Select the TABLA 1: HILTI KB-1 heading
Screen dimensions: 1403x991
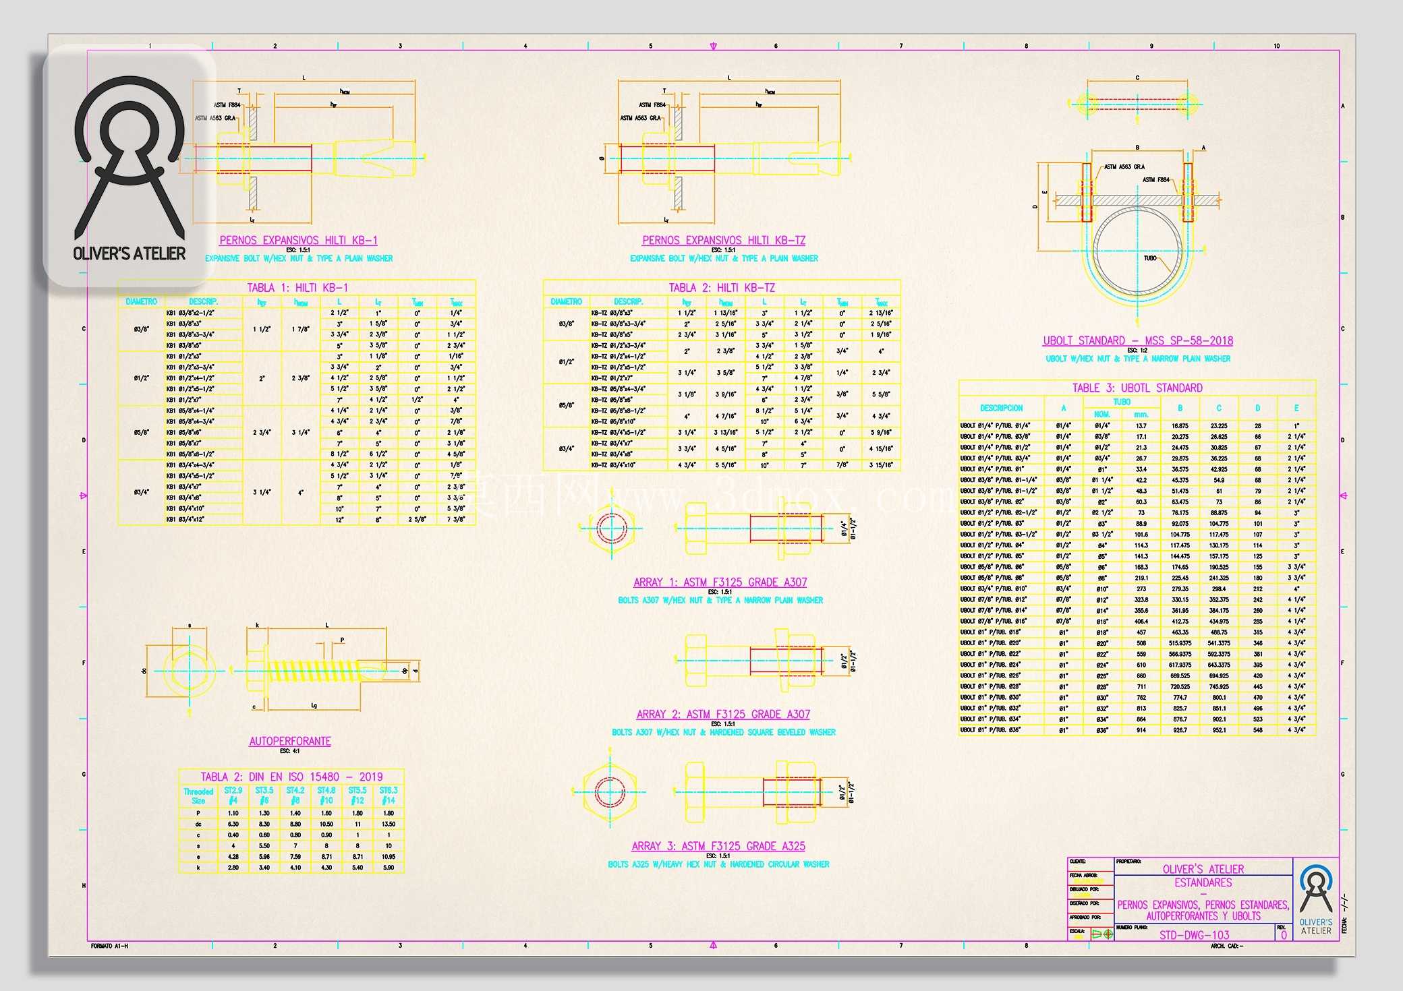click(297, 288)
